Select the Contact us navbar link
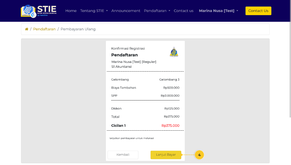 pyautogui.click(x=183, y=11)
